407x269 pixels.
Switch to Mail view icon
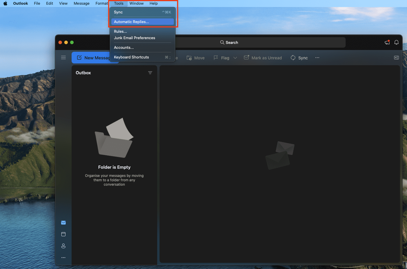click(x=63, y=223)
